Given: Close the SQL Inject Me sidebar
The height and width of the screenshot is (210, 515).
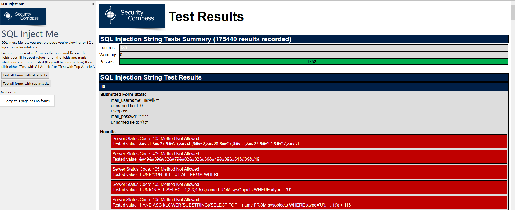Looking at the screenshot, I should tap(93, 4).
